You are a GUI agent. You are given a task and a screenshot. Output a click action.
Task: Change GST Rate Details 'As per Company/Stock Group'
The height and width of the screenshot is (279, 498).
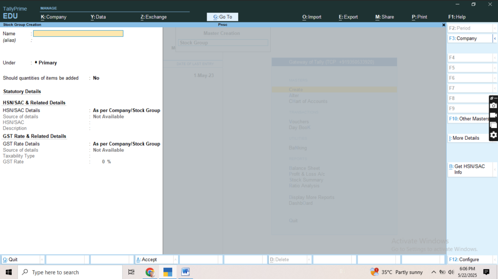126,144
